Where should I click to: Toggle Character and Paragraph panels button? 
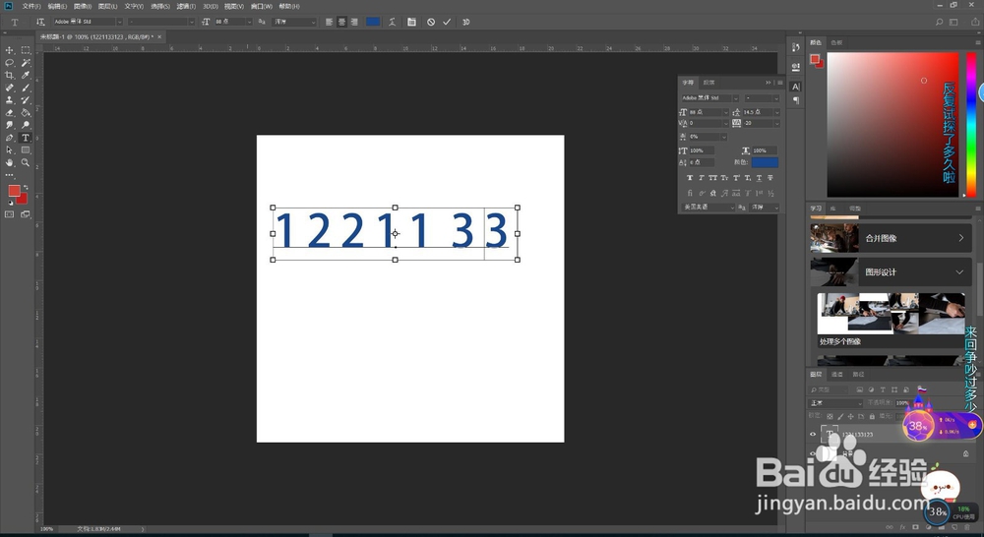coord(411,22)
